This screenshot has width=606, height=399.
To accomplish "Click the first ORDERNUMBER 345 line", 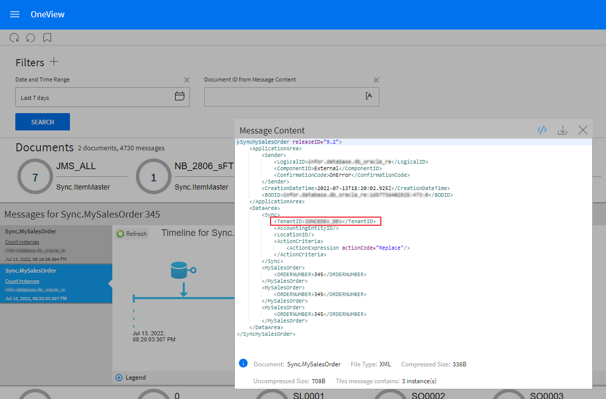I will (320, 274).
